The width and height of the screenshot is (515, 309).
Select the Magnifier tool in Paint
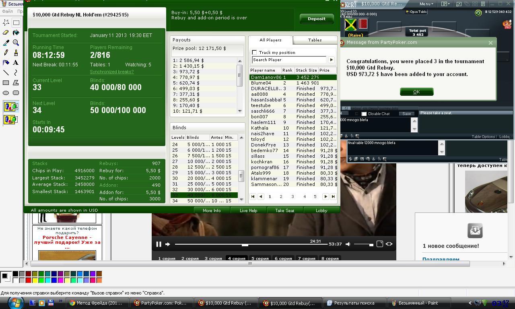[16, 43]
